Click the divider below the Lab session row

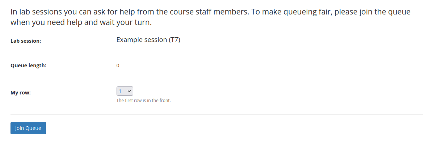tap(216, 52)
